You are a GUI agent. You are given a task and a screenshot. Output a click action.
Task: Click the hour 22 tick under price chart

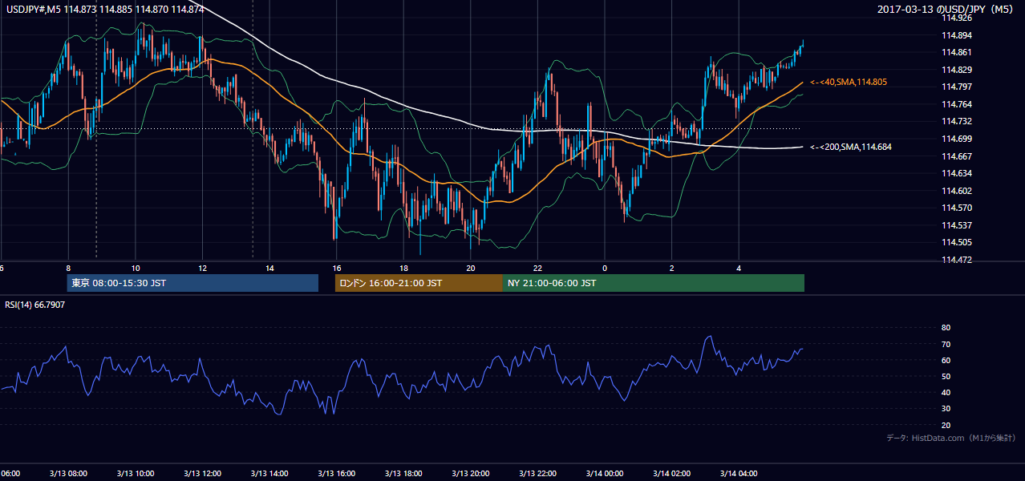[537, 268]
